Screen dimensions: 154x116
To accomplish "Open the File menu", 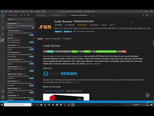I will click(6, 12).
